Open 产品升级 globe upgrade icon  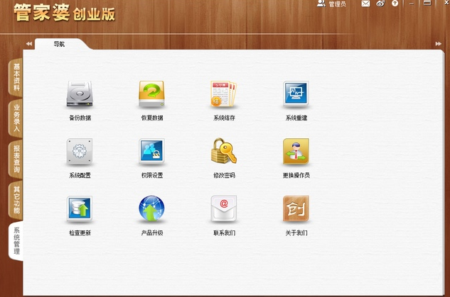(x=152, y=208)
